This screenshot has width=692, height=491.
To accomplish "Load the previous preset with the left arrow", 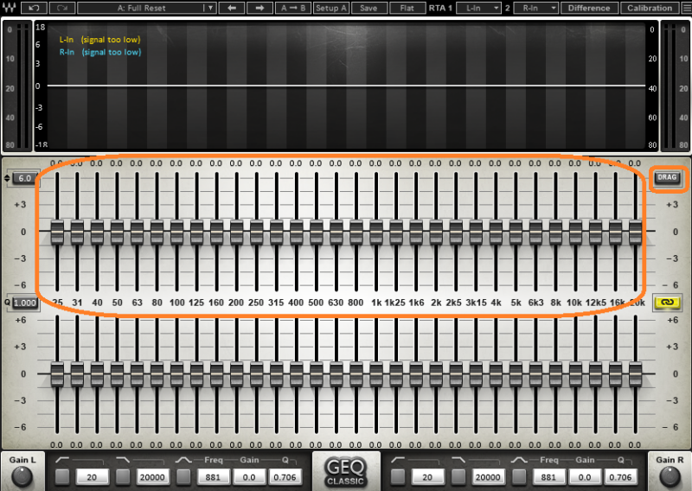I will click(x=232, y=8).
